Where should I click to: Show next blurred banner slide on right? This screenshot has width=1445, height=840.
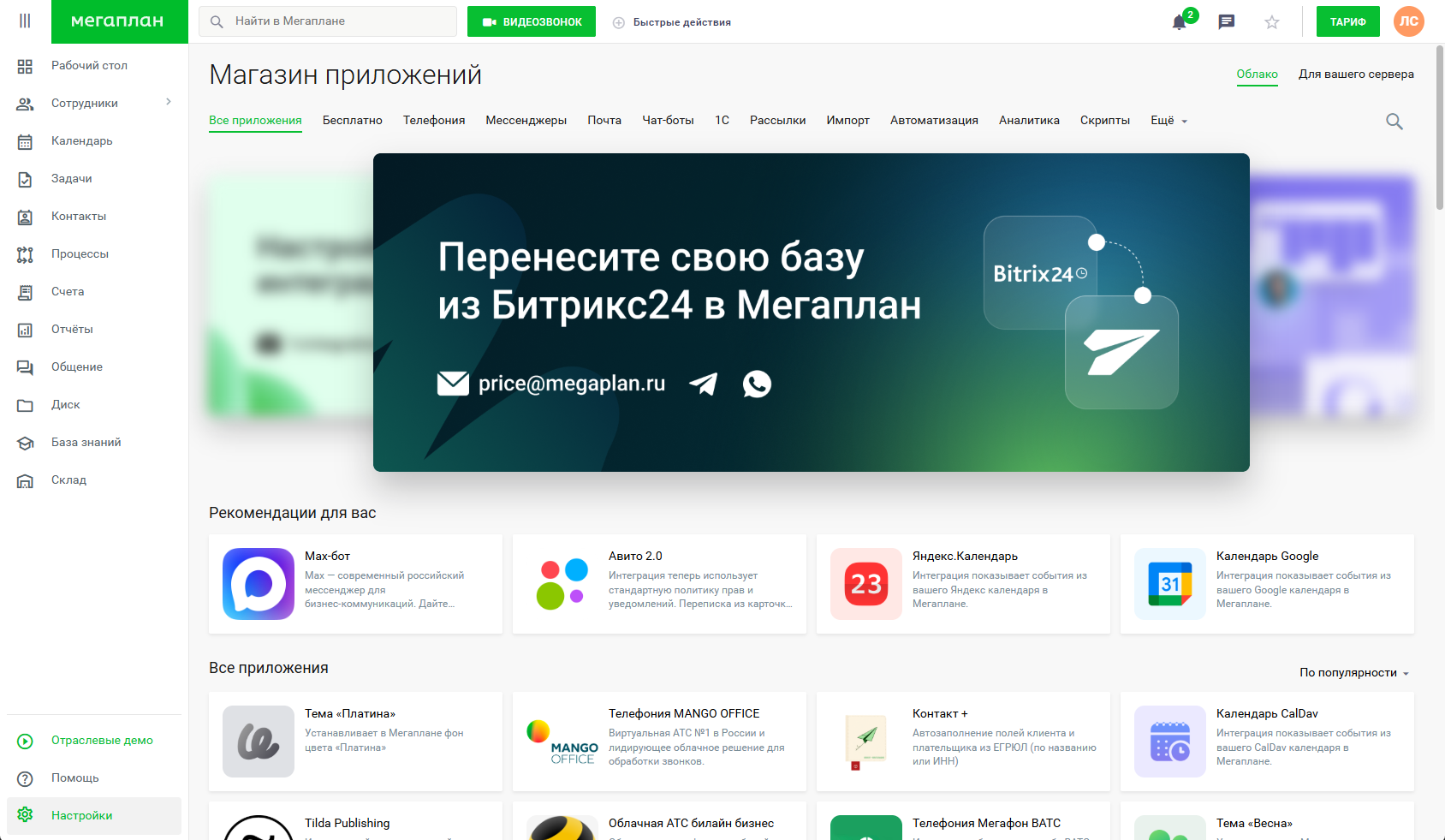[1332, 295]
